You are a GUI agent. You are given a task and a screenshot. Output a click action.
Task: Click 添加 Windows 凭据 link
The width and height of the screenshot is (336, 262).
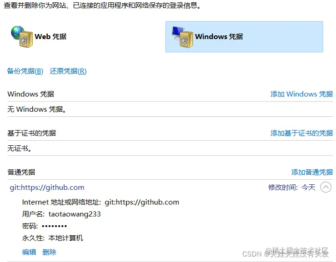301,94
